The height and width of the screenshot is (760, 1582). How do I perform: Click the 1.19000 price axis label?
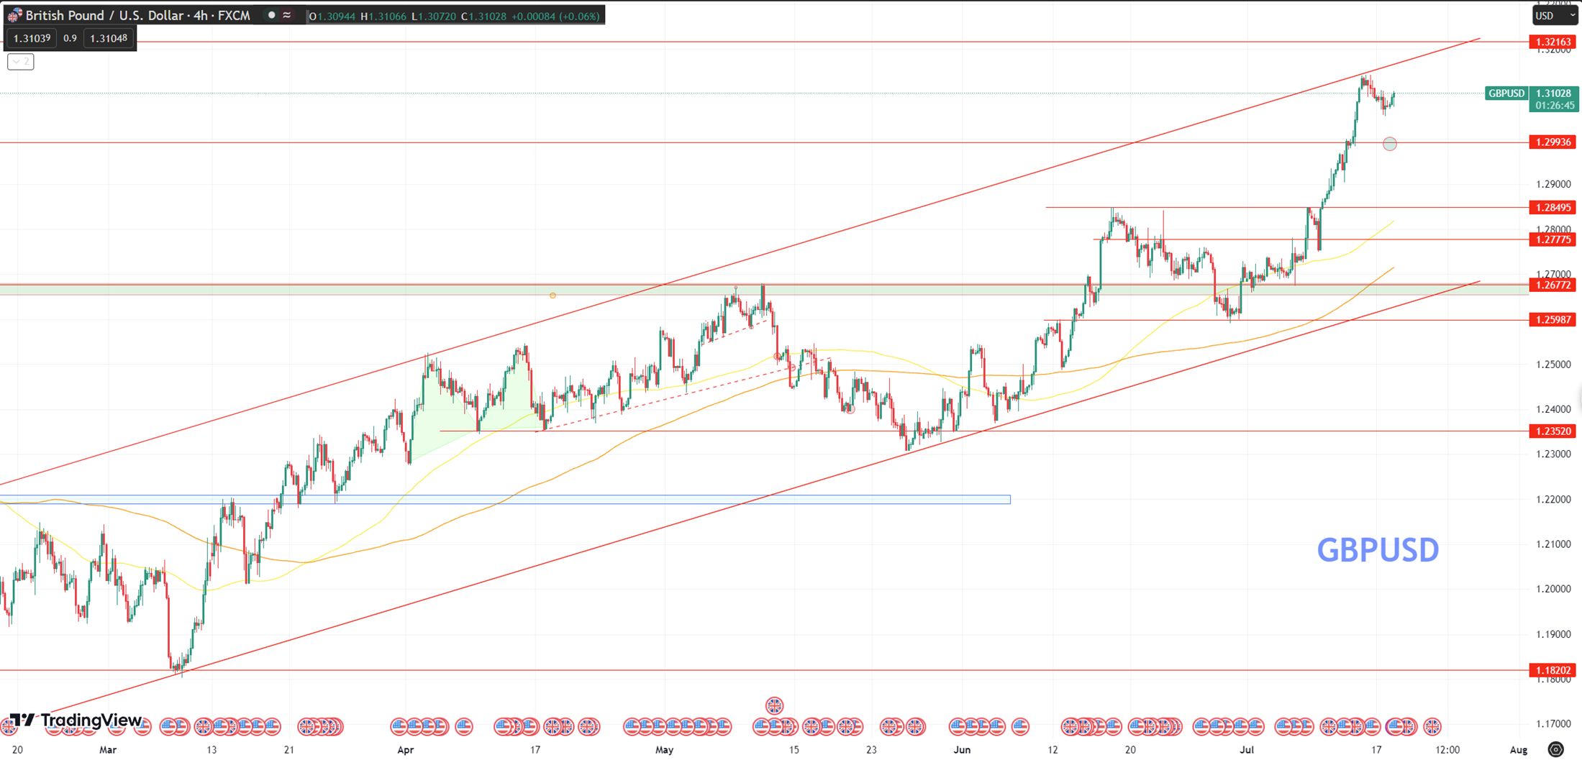click(x=1553, y=634)
